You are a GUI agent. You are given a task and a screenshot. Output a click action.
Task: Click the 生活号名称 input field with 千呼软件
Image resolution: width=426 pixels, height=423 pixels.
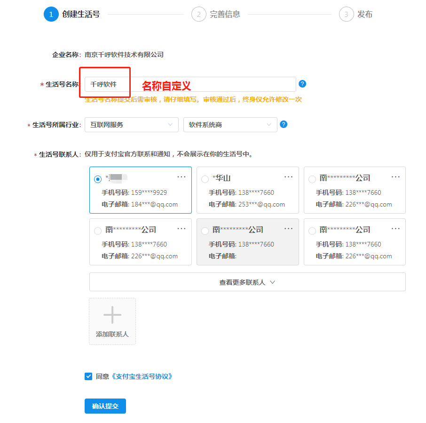tap(190, 84)
